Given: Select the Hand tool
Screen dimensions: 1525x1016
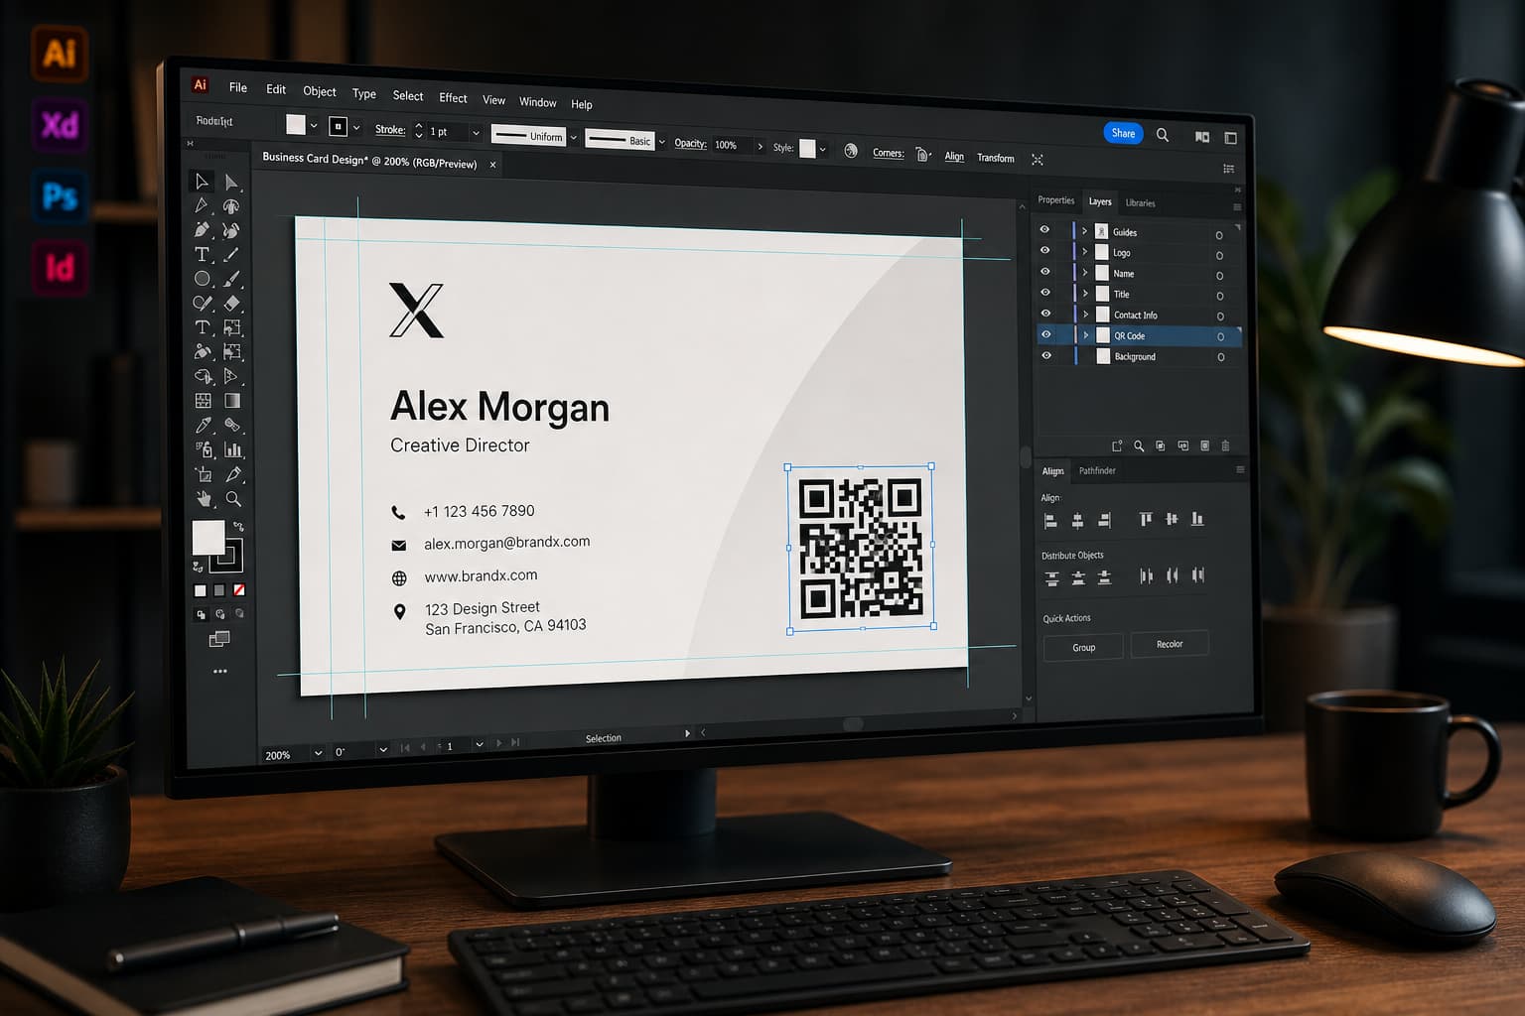Looking at the screenshot, I should 205,499.
